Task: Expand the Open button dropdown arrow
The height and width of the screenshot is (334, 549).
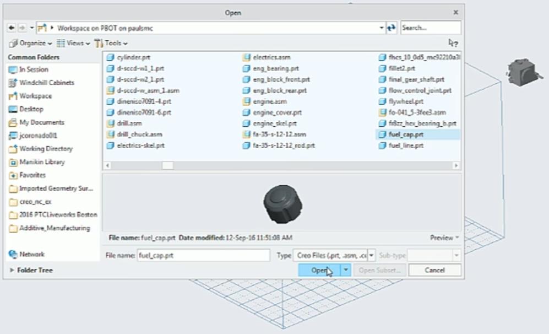Action: tap(346, 270)
